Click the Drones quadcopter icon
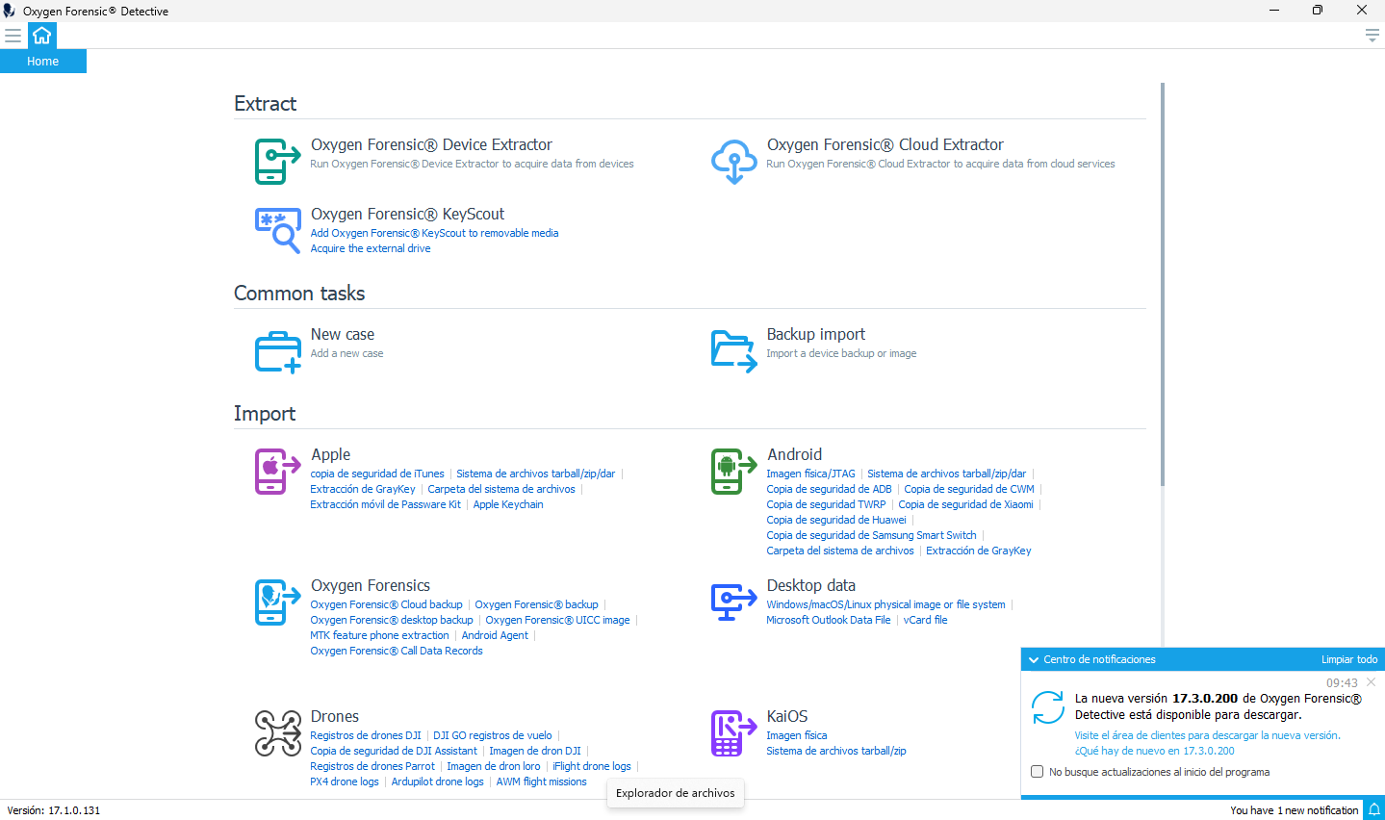 pos(278,732)
